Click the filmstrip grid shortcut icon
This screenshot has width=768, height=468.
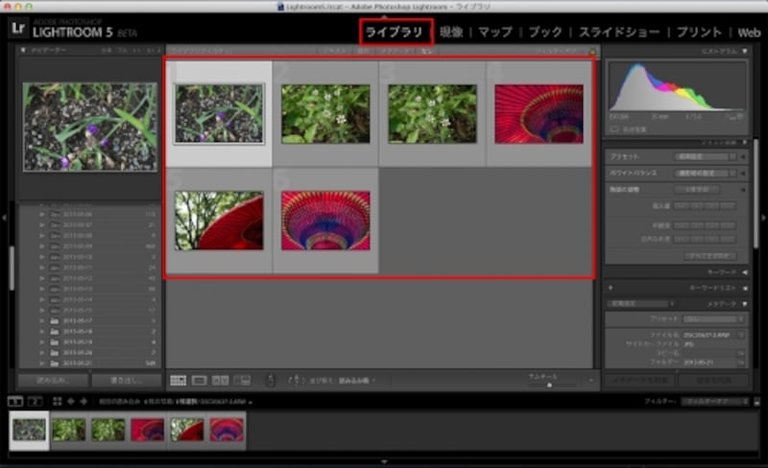58,402
